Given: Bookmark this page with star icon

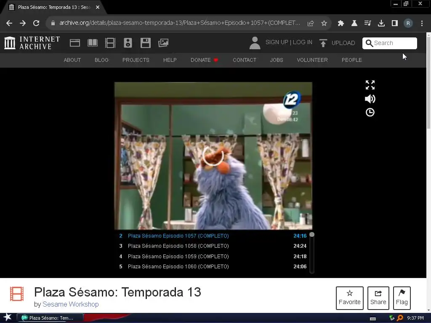Looking at the screenshot, I should click(x=324, y=24).
